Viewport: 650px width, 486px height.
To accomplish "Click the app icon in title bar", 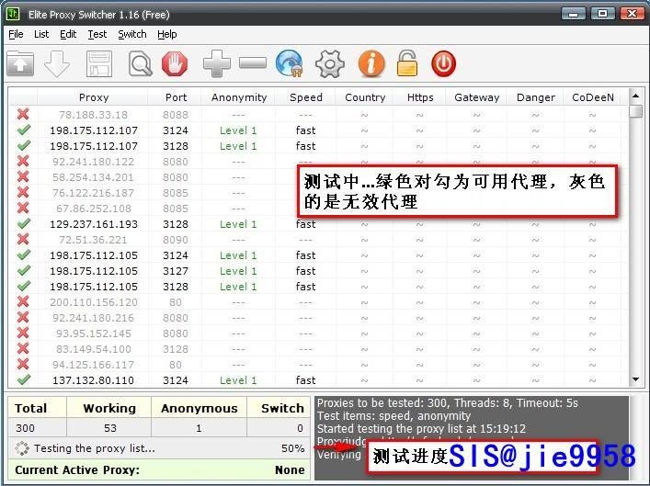I will tap(13, 14).
